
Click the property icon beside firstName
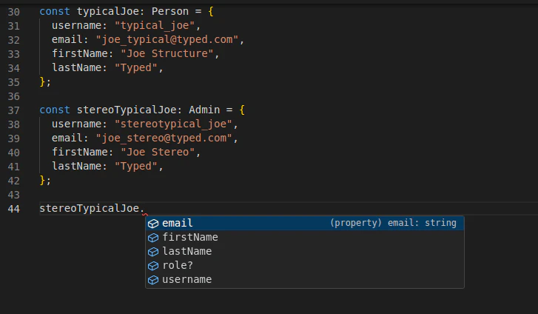click(153, 238)
